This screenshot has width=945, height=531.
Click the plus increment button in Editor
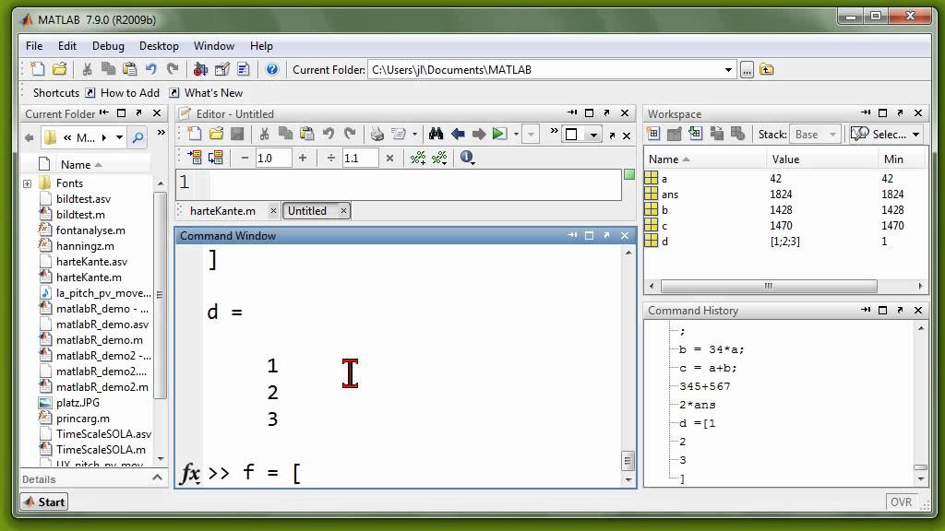[x=303, y=158]
